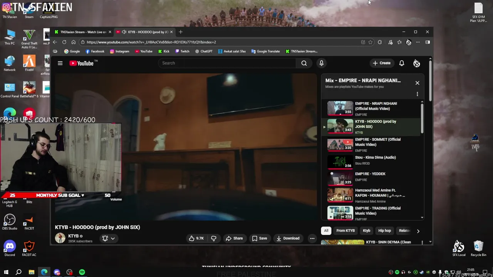This screenshot has width=493, height=277.
Task: Open KTYB channel avatar
Action: pos(60,238)
